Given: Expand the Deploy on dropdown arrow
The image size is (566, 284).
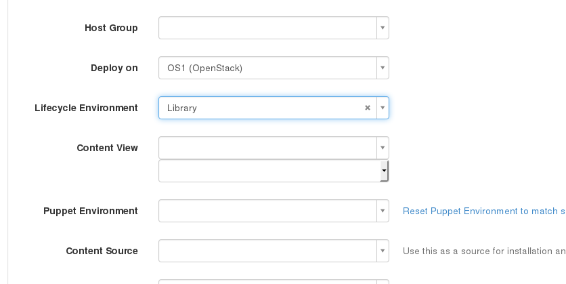Looking at the screenshot, I should (x=383, y=68).
